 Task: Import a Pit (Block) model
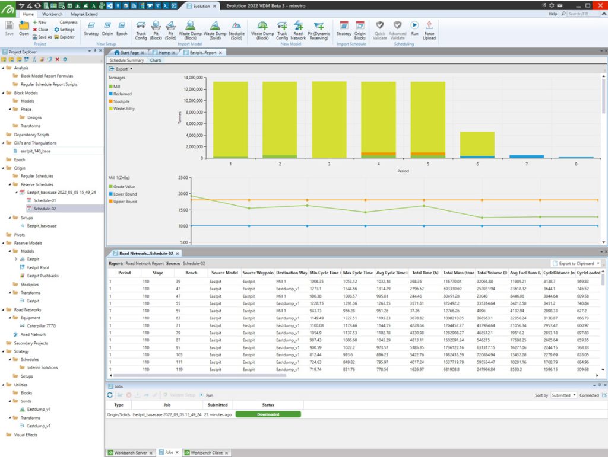(156, 30)
